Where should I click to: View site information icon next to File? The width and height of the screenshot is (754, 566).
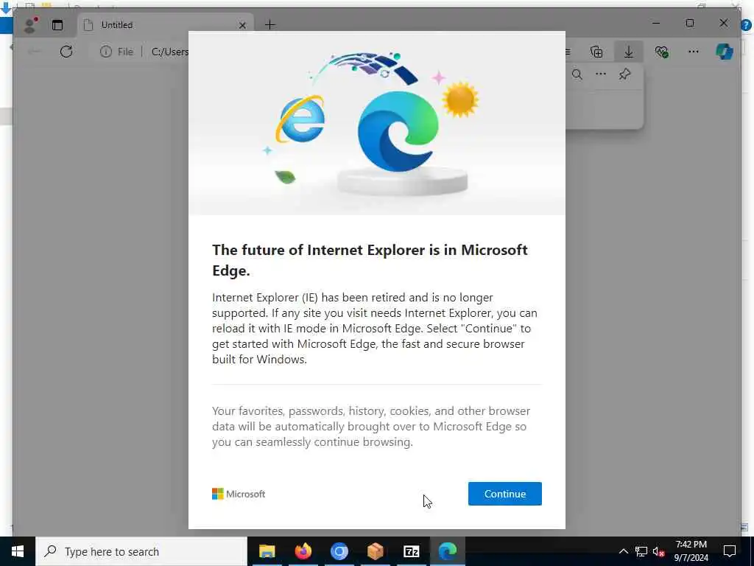coord(106,52)
